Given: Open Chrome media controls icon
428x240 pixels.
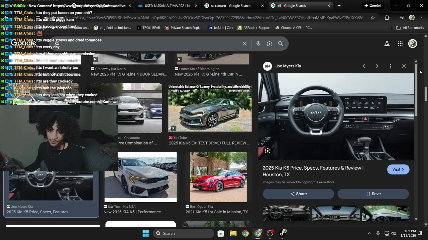Looking at the screenshot, I should (x=402, y=18).
